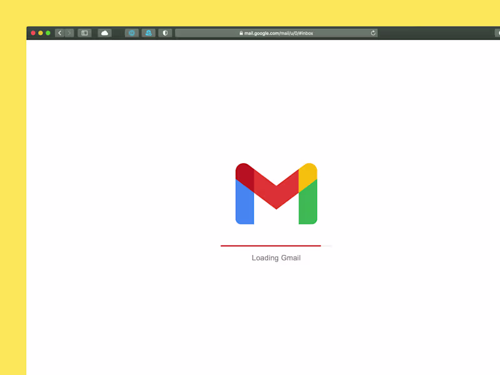Click the lock icon in address bar

click(241, 33)
